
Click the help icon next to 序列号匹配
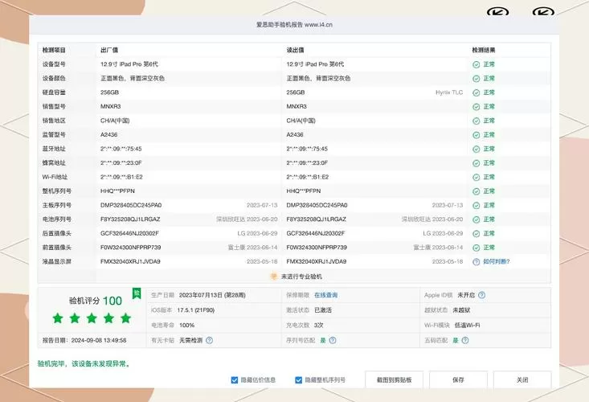[333, 340]
